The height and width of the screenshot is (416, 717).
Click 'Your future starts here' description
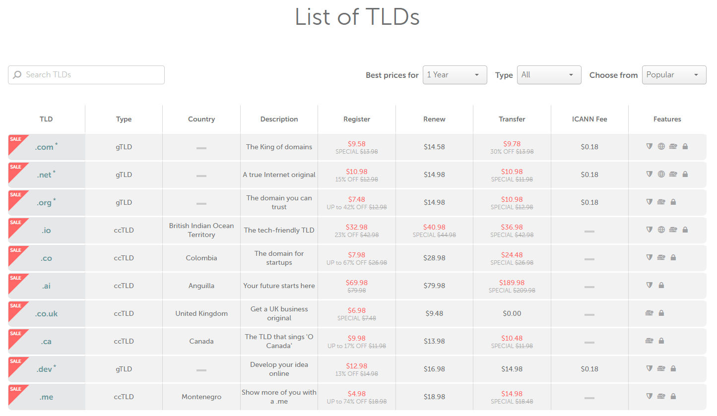[279, 286]
